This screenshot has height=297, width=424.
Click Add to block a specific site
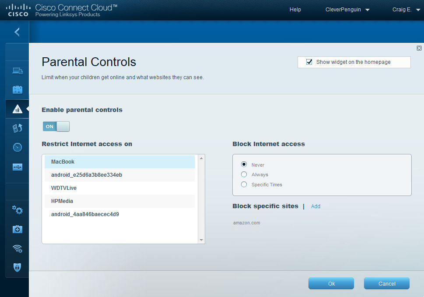pyautogui.click(x=315, y=206)
